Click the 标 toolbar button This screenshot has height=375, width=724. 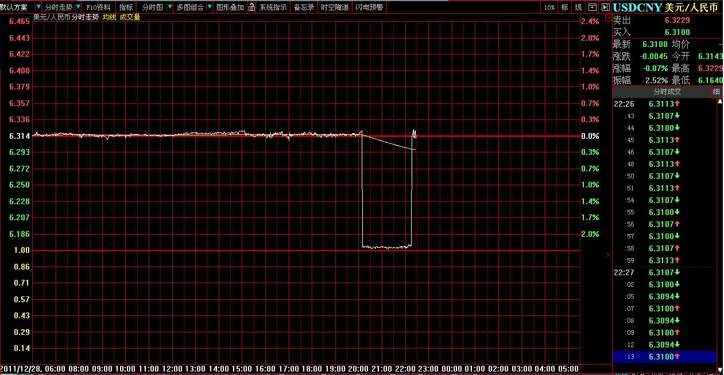[565, 7]
